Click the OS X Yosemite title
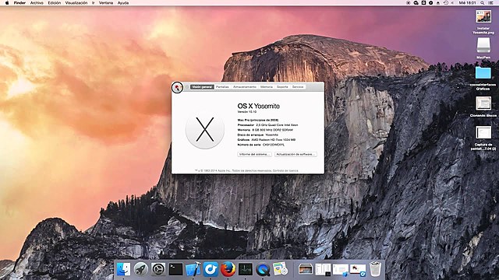 [x=258, y=107]
